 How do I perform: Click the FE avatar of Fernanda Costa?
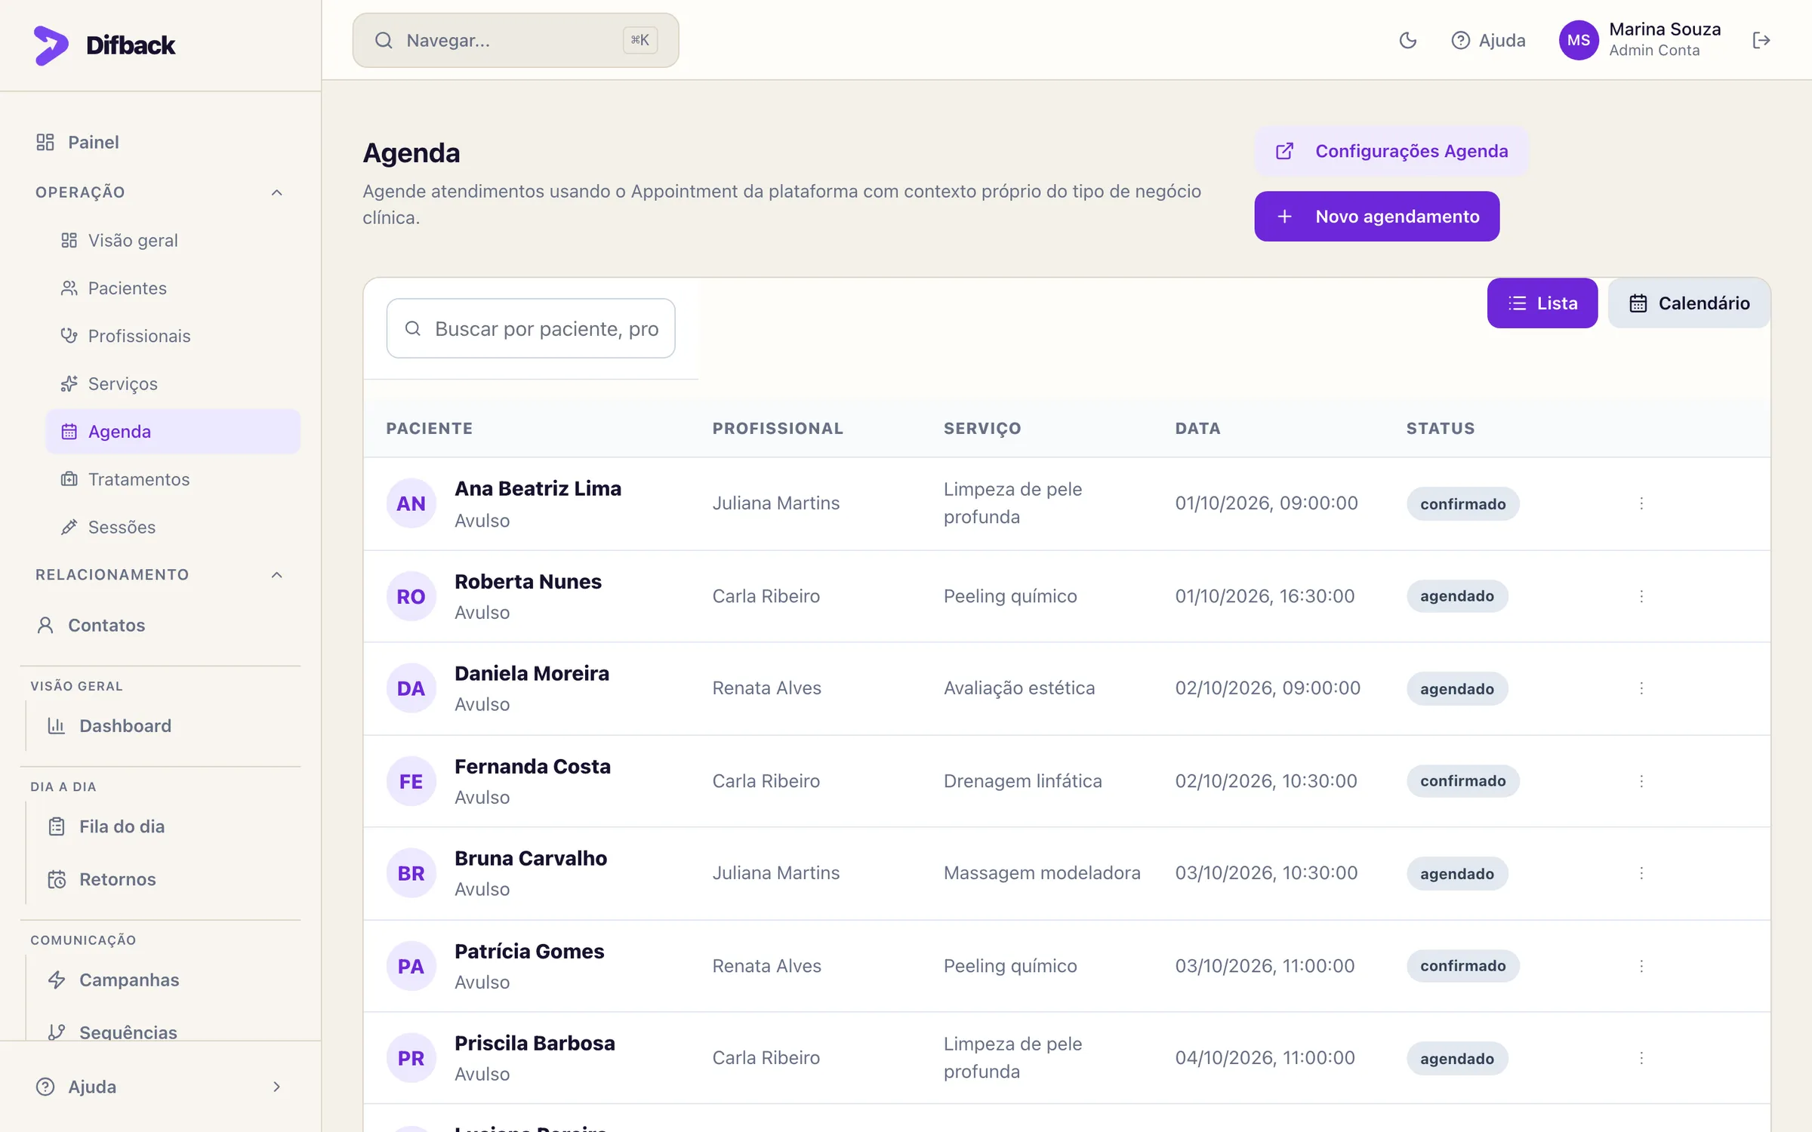[x=411, y=781]
